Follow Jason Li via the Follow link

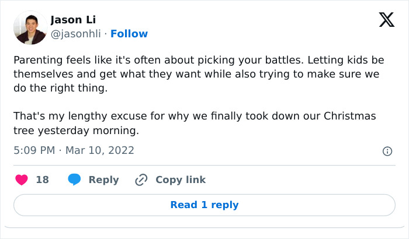[x=129, y=34]
